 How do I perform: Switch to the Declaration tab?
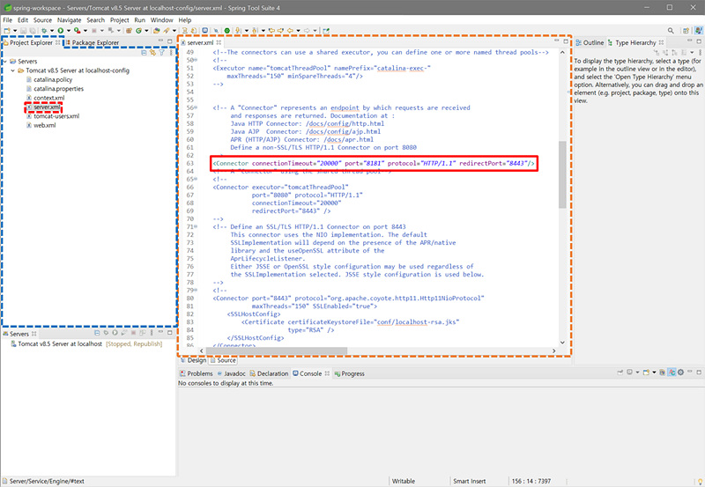coord(269,373)
